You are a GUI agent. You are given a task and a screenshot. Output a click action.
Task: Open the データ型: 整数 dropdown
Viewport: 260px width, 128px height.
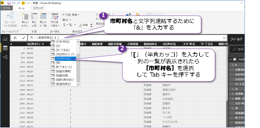(71, 15)
